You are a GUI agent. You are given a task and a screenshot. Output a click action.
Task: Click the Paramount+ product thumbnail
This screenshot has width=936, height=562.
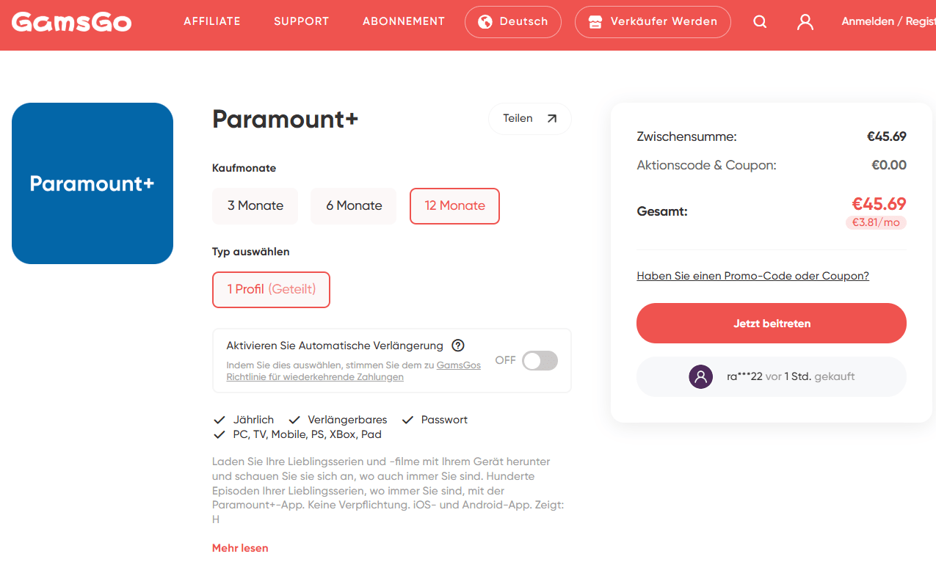(92, 183)
